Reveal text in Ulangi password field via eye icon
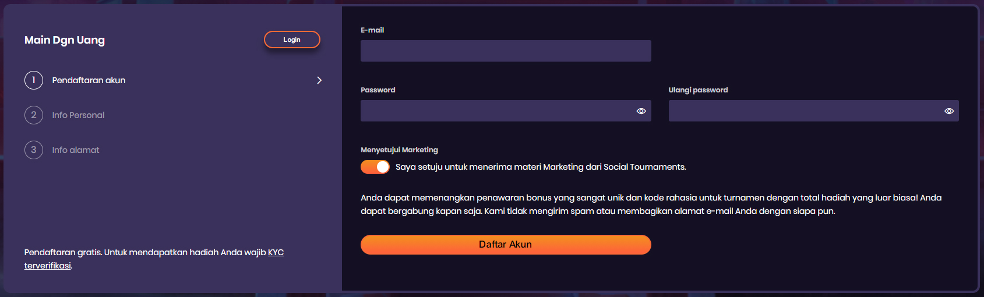 click(x=949, y=111)
